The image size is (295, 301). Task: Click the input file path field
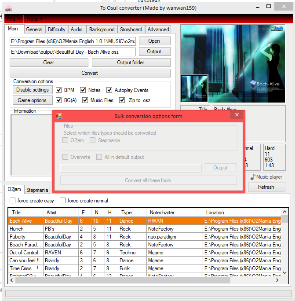(x=73, y=41)
